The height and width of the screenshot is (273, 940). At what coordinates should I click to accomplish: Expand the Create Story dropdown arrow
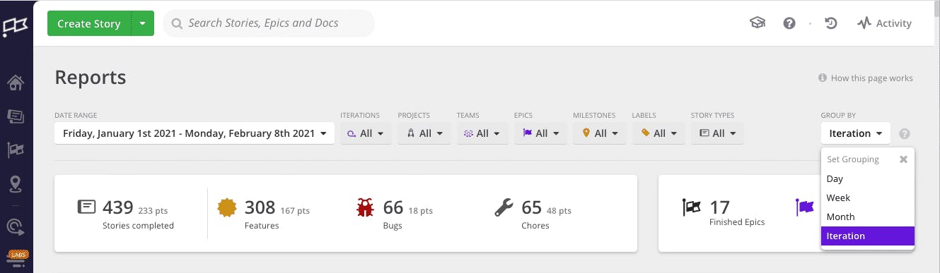pyautogui.click(x=143, y=23)
